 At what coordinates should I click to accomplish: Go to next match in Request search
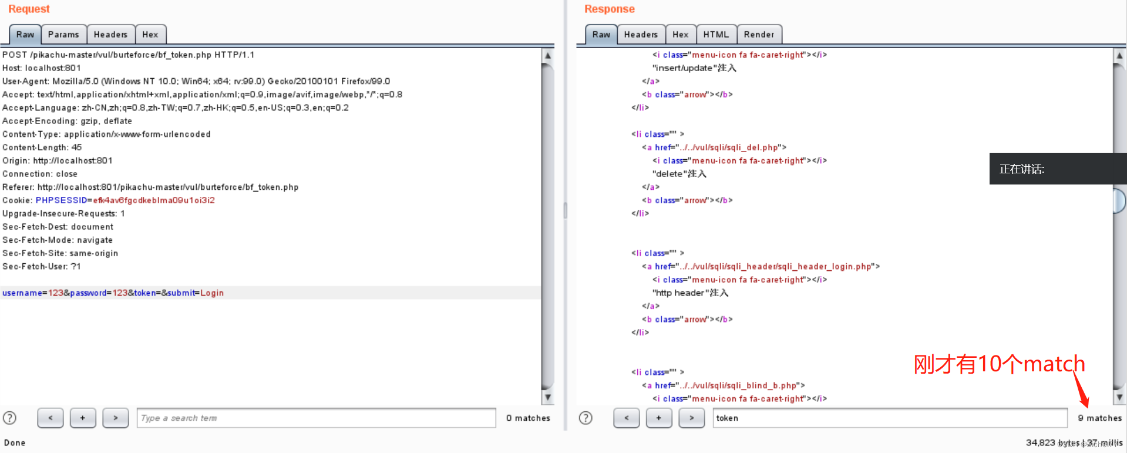coord(116,418)
